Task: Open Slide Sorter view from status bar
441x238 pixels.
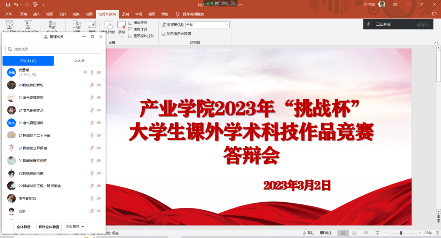Action: coord(354,233)
